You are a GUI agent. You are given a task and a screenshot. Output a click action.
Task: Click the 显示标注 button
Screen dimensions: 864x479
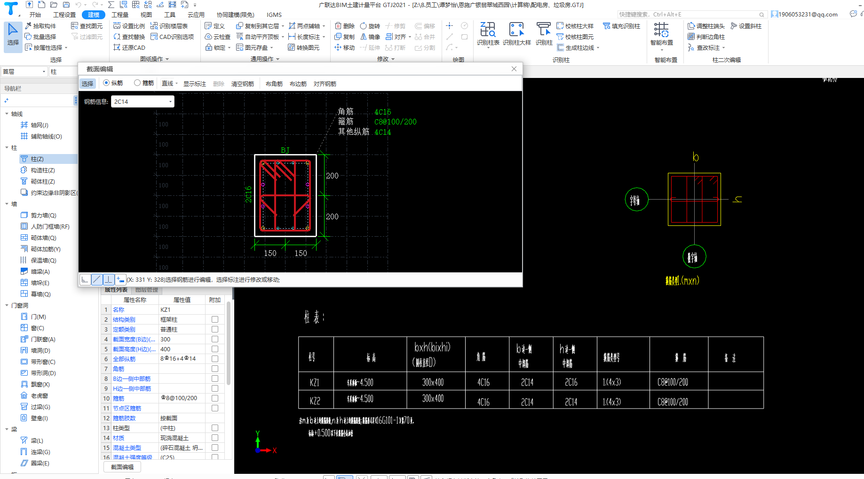(x=195, y=84)
